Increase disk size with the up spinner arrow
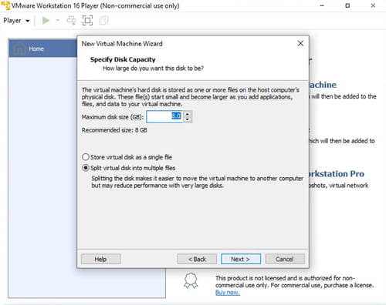 click(188, 114)
